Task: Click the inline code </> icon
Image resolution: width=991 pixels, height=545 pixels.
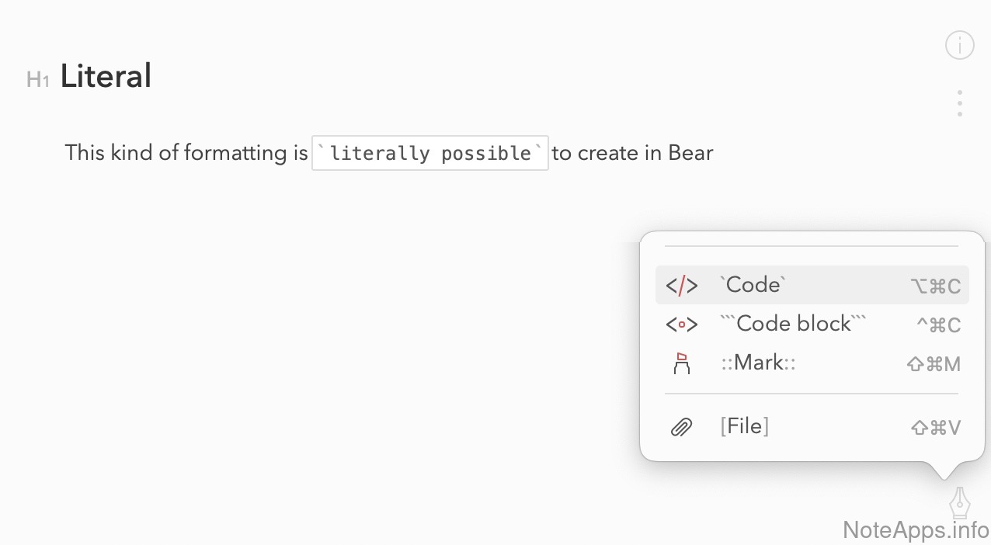Action: pos(681,286)
